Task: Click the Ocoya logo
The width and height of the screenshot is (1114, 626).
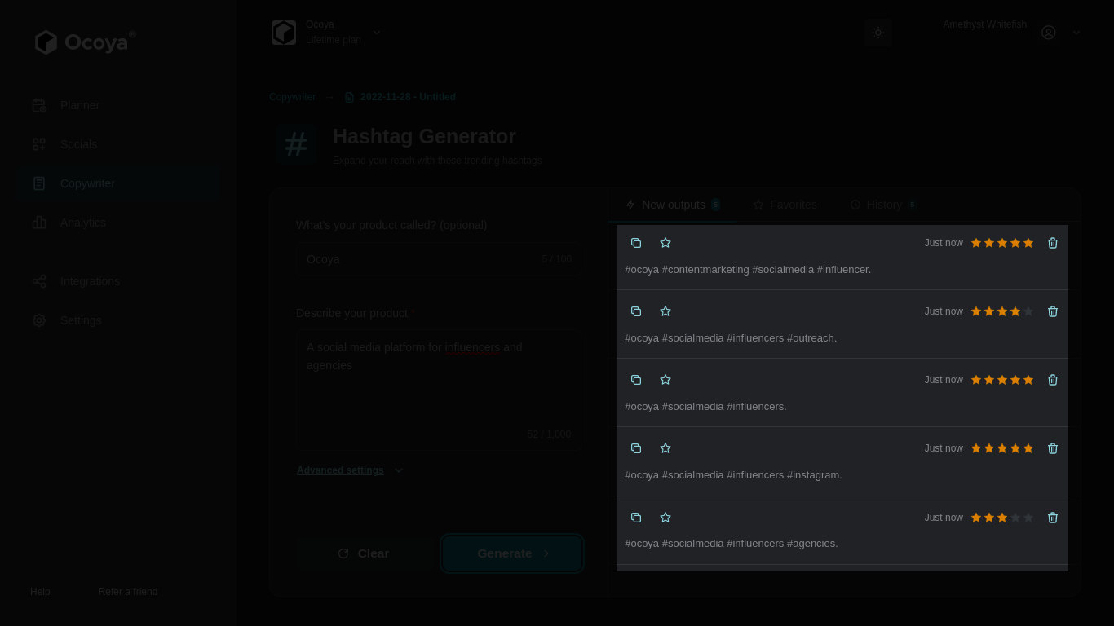Action: [85, 42]
